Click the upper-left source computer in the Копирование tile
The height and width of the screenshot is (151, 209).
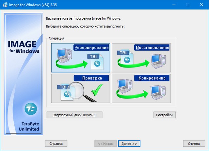124,85
